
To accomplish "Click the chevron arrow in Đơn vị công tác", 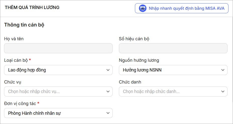I will (x=108, y=113).
